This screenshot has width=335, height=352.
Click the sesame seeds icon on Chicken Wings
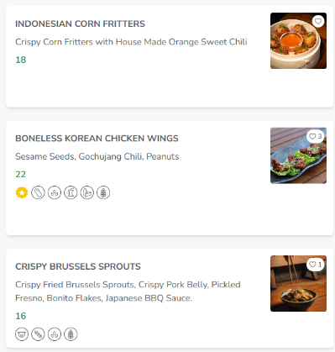point(55,192)
